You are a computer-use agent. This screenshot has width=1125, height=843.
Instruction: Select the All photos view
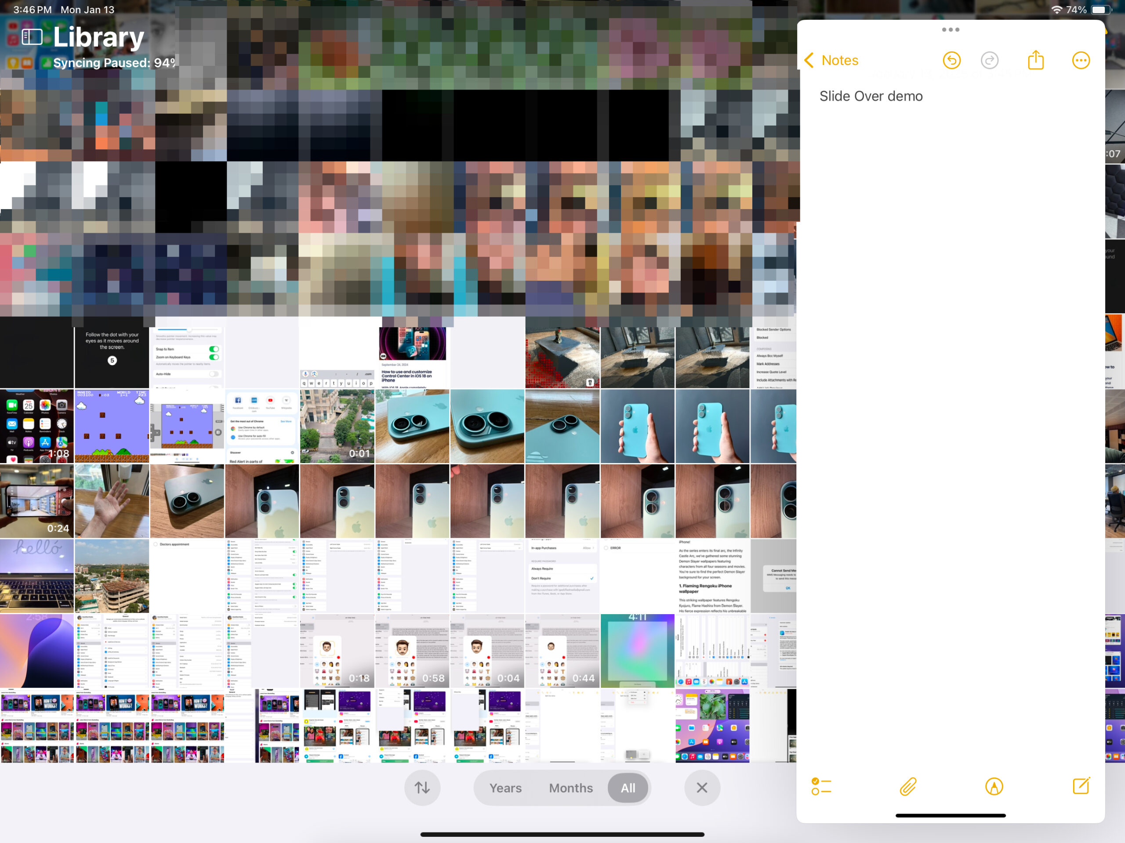(x=628, y=788)
